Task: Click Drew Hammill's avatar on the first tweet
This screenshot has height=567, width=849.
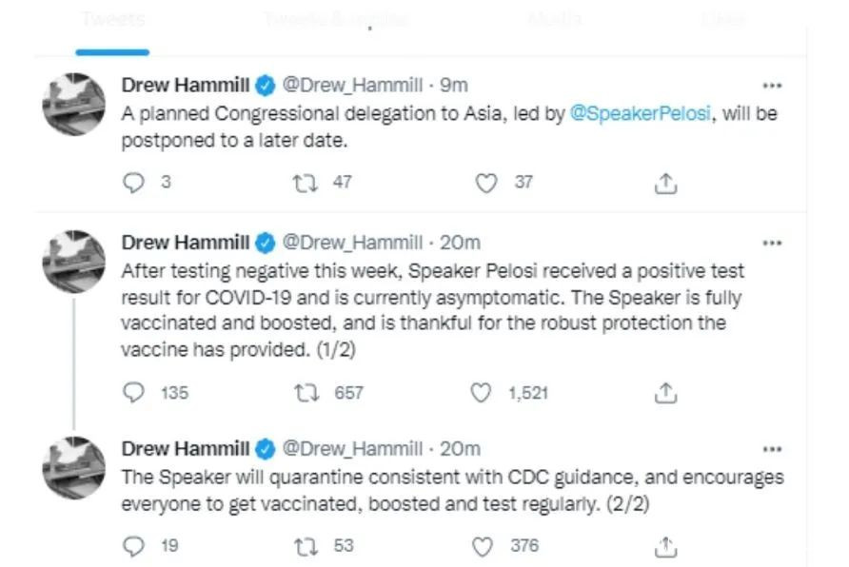Action: tap(74, 104)
